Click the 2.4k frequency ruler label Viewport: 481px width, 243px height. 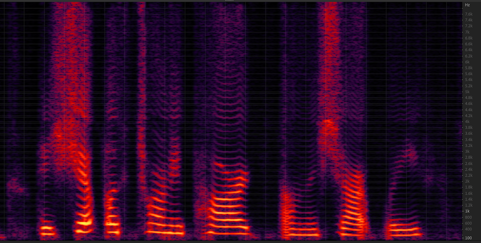468,169
